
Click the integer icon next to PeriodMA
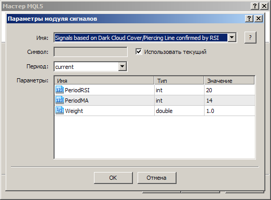[x=60, y=101]
